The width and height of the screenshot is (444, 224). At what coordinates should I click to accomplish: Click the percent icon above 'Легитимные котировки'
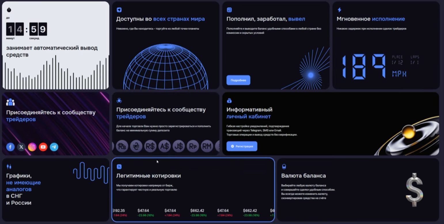(119, 166)
